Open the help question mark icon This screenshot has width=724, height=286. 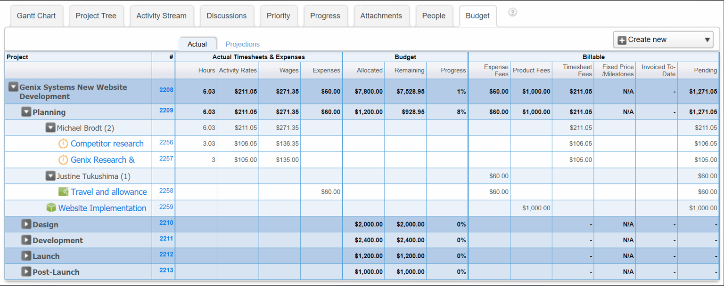point(512,12)
